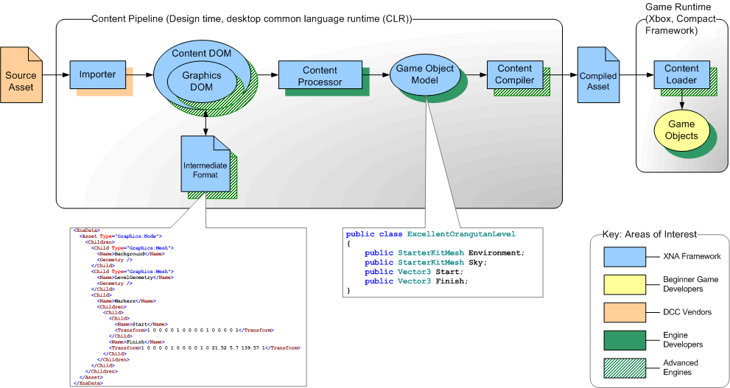Click the '<Name>Start</Name>' XML line
Viewport: 730px width, 388px height.
[x=141, y=324]
